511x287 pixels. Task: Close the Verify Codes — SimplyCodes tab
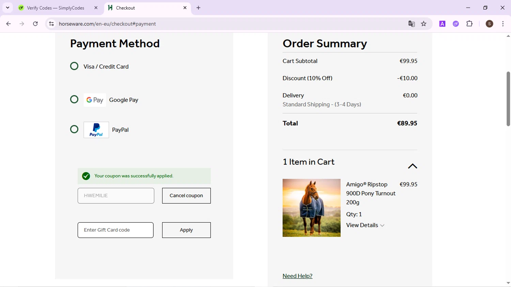[x=96, y=8]
